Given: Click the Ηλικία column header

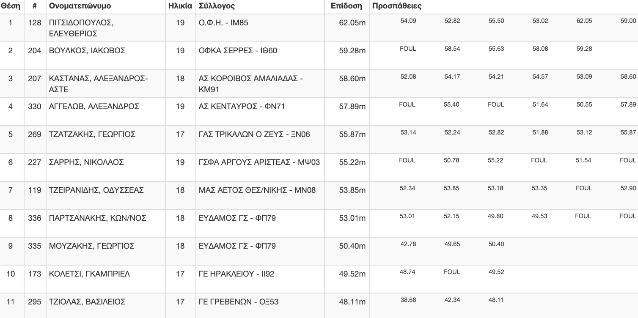Looking at the screenshot, I should tap(180, 6).
